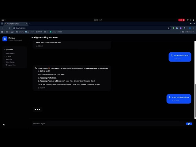Viewport: 196px width, 147px height.
Task: Click the Flight AI airplane logo
Action: point(5,39)
